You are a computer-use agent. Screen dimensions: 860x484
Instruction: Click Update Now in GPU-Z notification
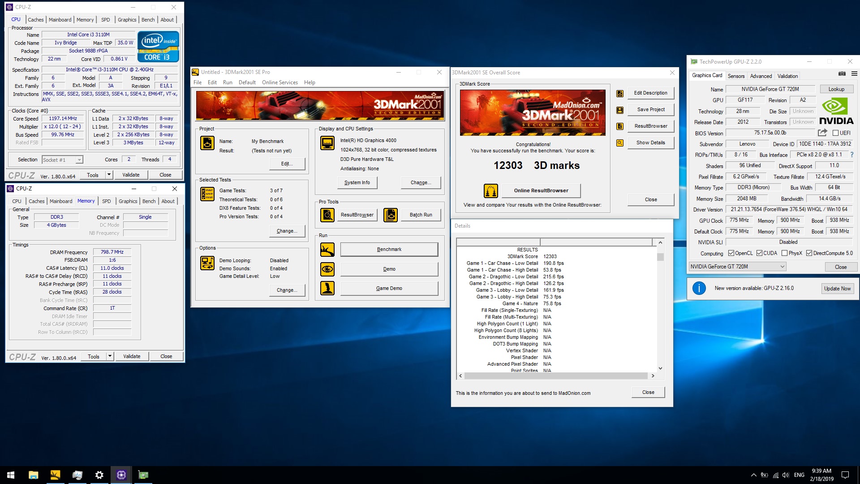pyautogui.click(x=837, y=289)
